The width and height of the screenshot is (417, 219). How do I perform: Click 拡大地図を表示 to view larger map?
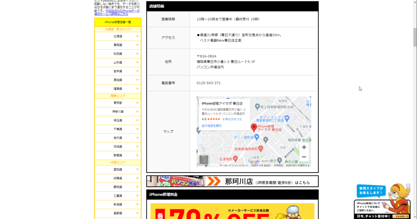click(x=211, y=126)
